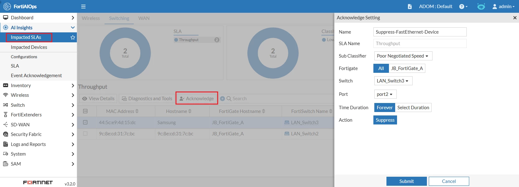
Task: Expand the Switch menu chevron
Action: pyautogui.click(x=73, y=105)
